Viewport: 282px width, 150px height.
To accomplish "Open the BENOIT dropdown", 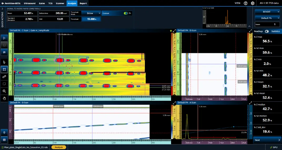I will pos(267,12).
